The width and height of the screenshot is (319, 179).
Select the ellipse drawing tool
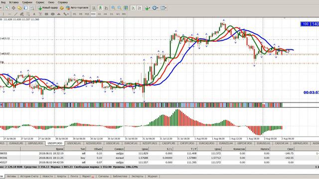point(53,14)
